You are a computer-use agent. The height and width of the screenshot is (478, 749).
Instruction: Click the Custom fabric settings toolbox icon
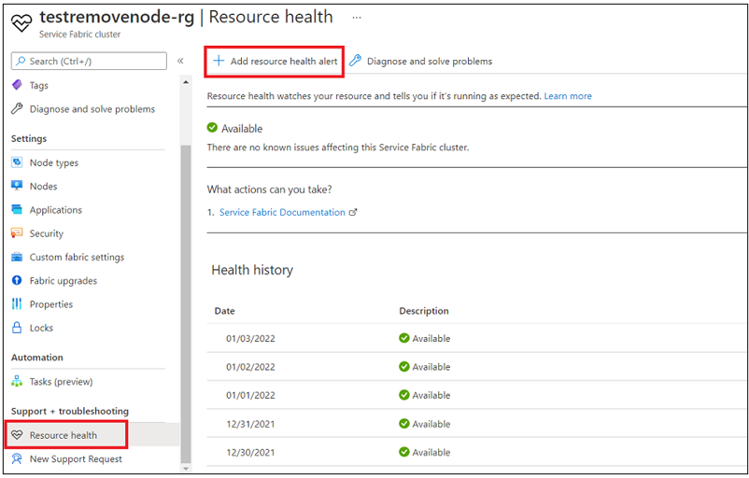tap(17, 257)
